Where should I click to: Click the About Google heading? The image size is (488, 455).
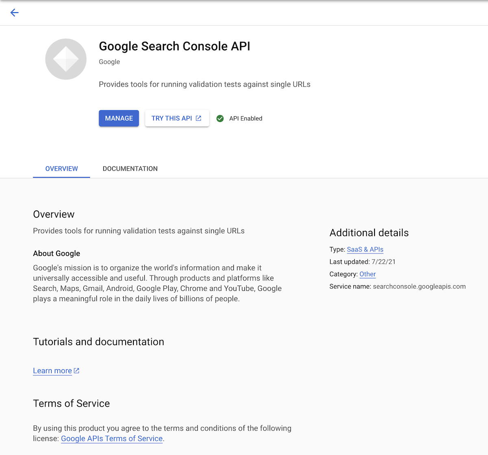(57, 253)
